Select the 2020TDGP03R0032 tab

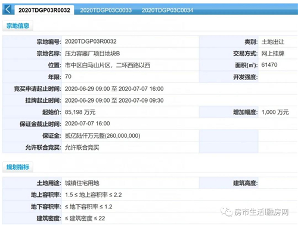(44, 10)
